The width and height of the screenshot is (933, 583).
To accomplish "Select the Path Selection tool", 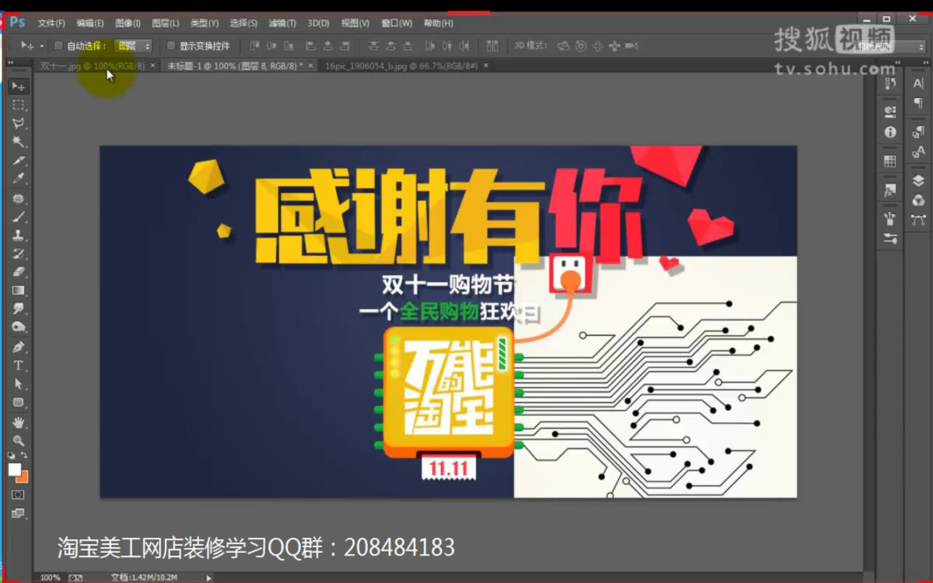I will pyautogui.click(x=18, y=384).
